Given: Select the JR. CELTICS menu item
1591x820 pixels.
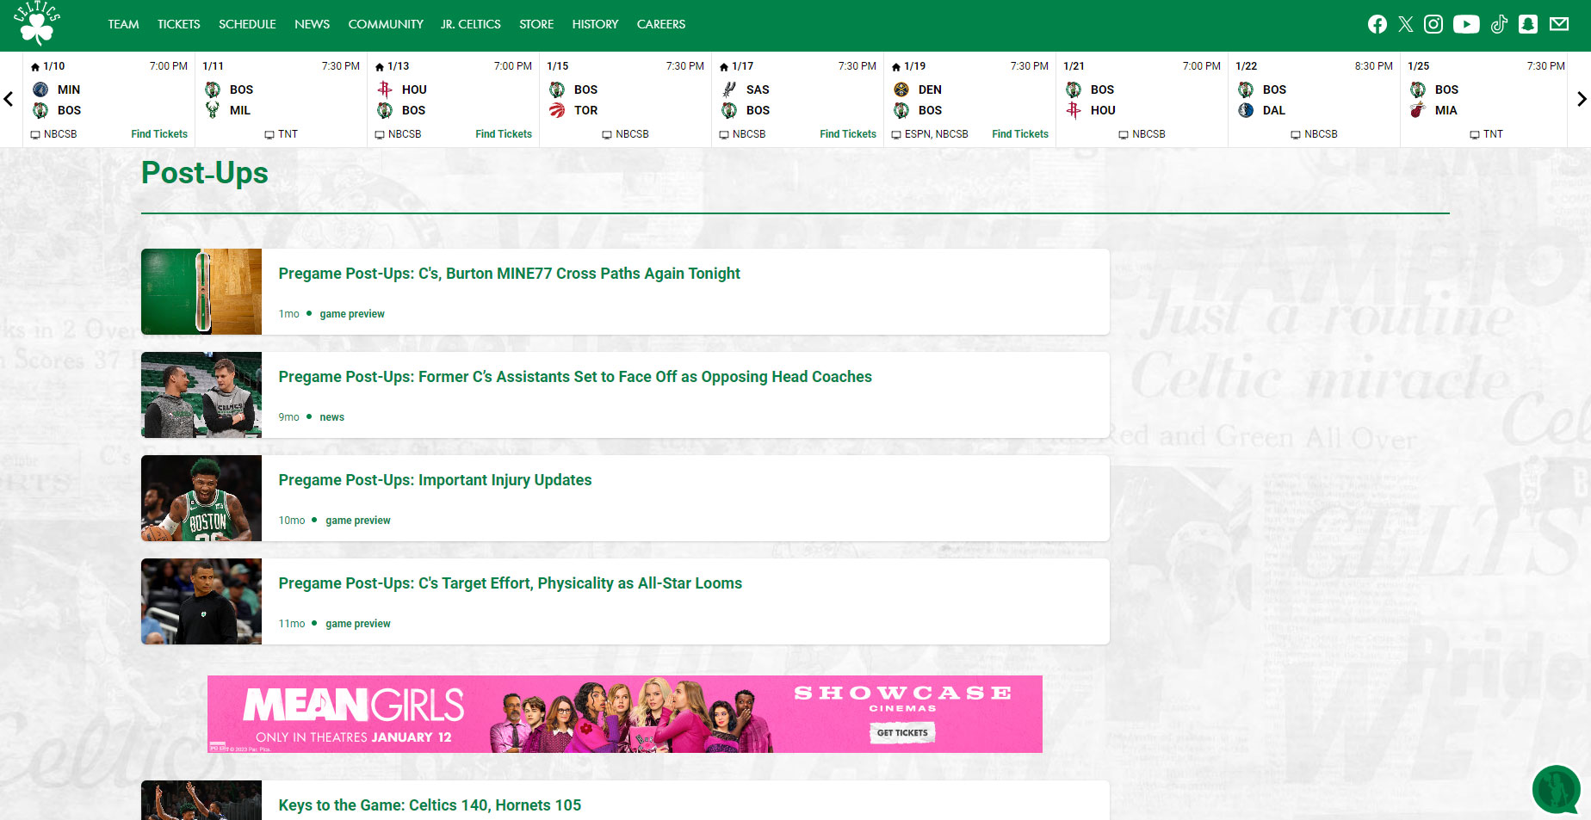Looking at the screenshot, I should pos(470,24).
